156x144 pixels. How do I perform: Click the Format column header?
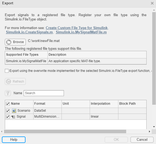pyautogui.click(x=48, y=104)
